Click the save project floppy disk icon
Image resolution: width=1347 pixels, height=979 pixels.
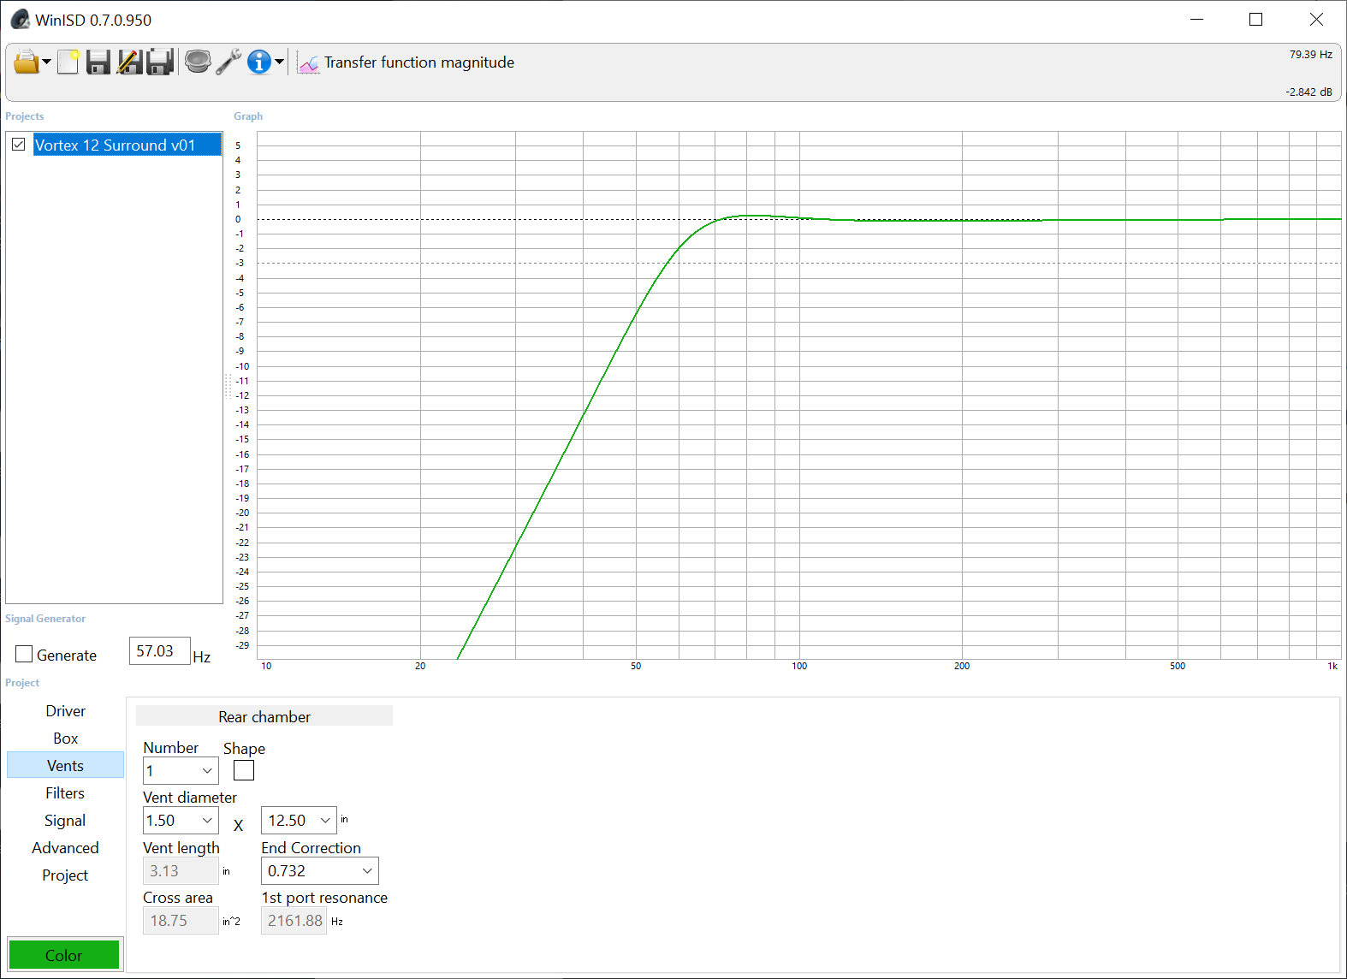click(x=98, y=62)
